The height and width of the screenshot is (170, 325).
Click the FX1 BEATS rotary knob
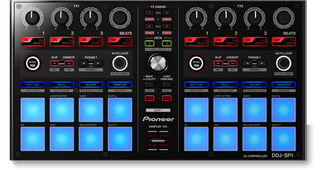[120, 18]
